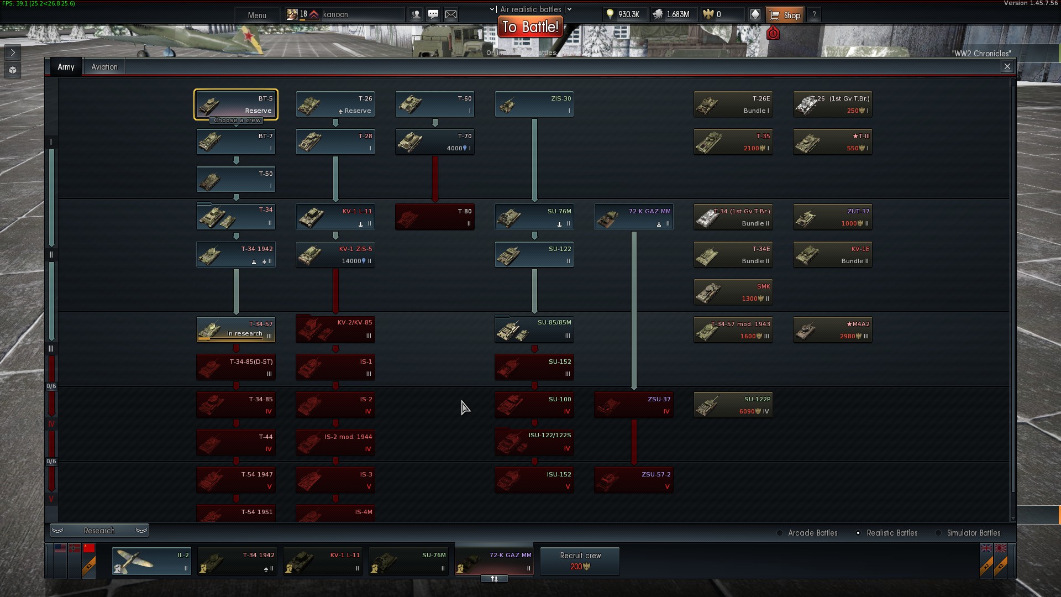Select the British flag nation icon
1061x597 pixels.
986,548
